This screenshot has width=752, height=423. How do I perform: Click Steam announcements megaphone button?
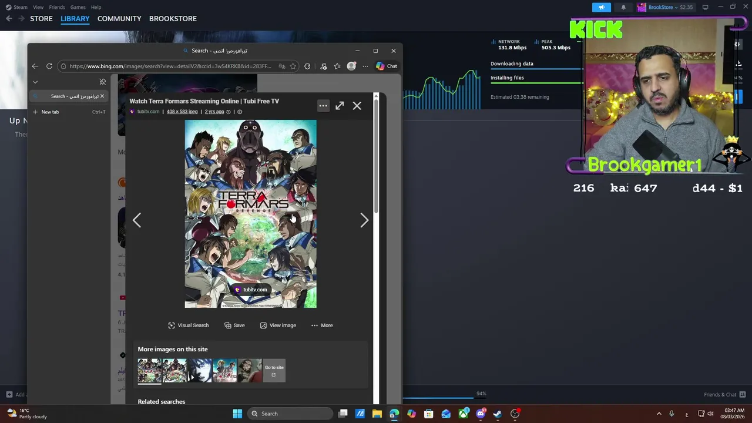[602, 7]
